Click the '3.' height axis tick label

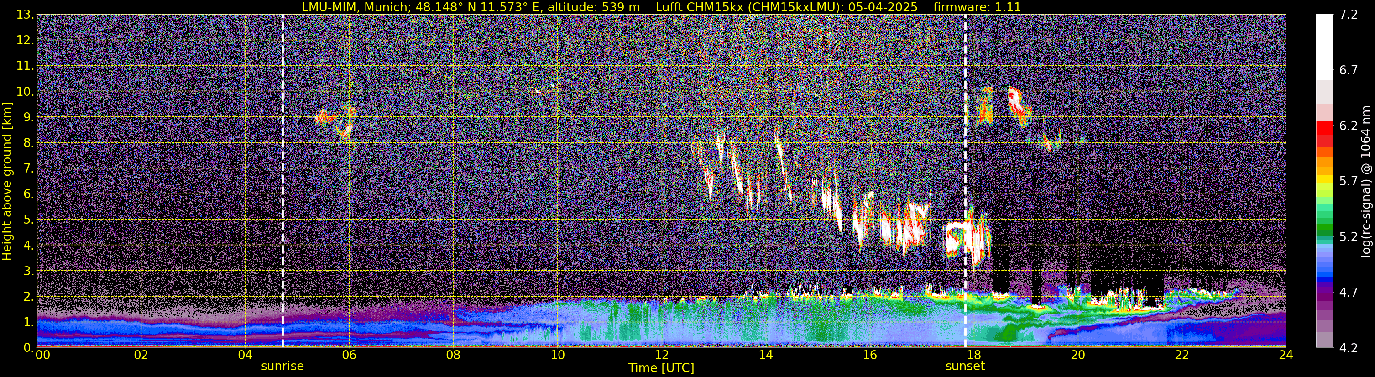click(x=28, y=271)
